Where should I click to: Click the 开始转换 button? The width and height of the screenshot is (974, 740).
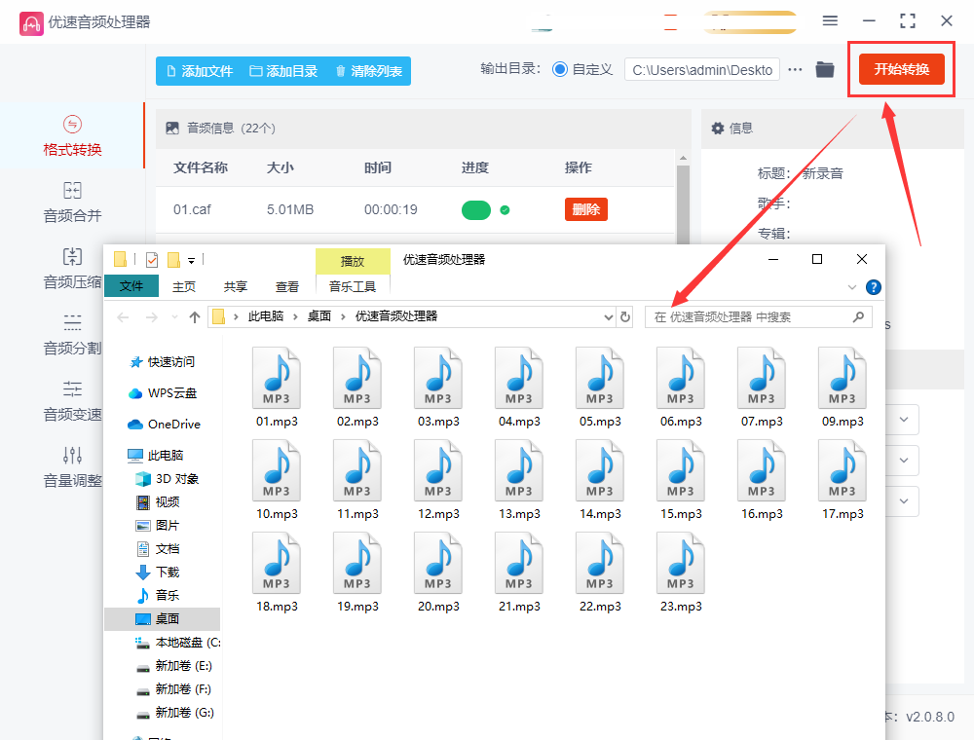tap(901, 69)
